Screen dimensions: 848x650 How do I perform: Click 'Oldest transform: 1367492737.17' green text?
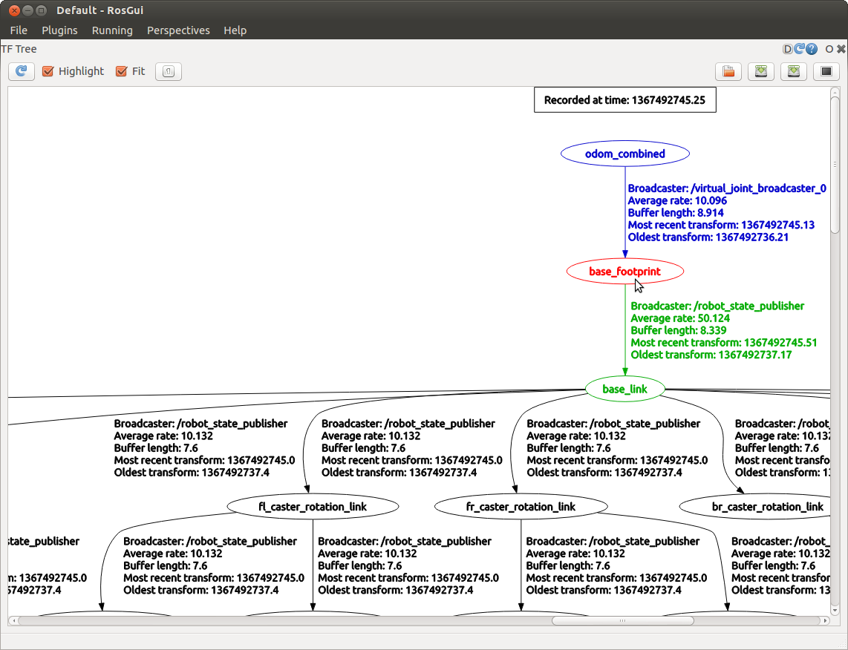[x=711, y=355]
